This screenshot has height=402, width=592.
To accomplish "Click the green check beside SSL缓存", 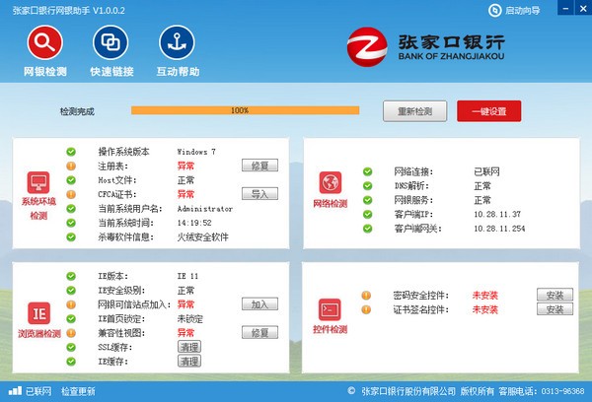I will 71,347.
